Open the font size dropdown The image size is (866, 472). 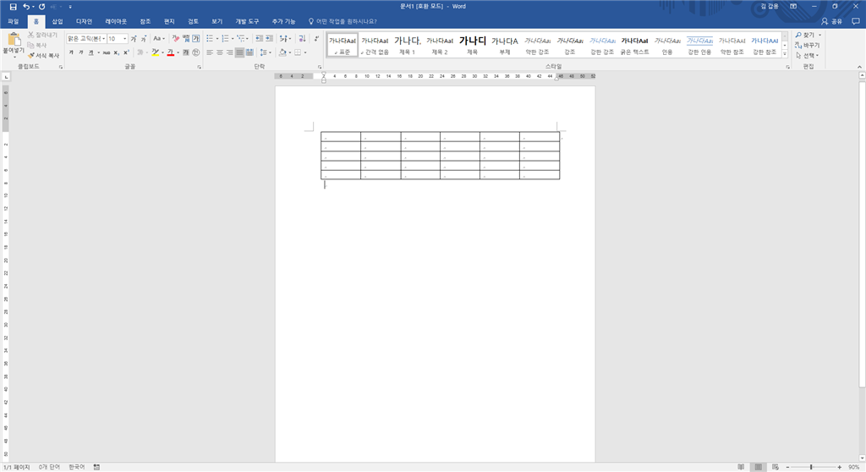pyautogui.click(x=125, y=39)
